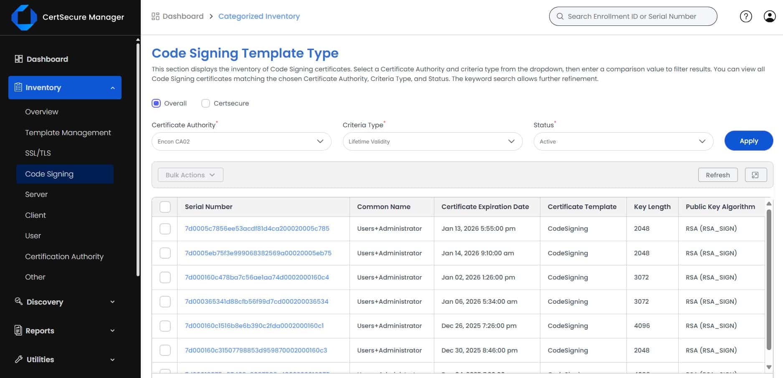Select the Overall radio option
The width and height of the screenshot is (783, 378).
156,103
